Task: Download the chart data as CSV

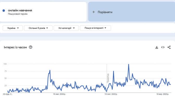Action: click(x=157, y=47)
